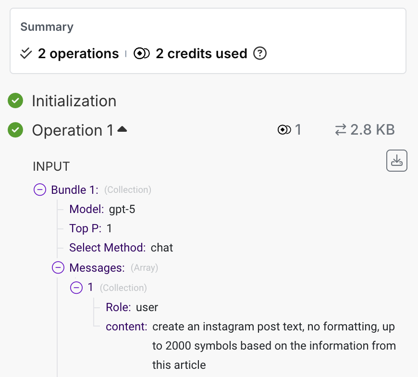Click the INPUT section label

click(51, 167)
